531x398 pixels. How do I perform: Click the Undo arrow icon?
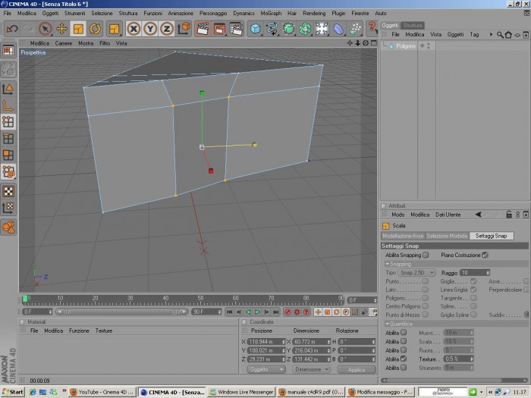(x=12, y=29)
